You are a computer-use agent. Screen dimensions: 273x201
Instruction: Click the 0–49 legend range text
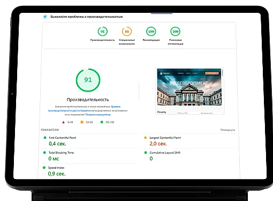click(70, 122)
